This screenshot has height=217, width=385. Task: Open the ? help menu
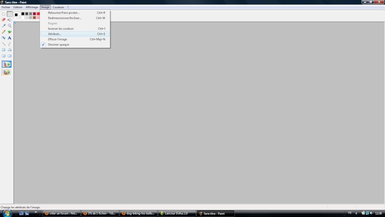click(68, 7)
